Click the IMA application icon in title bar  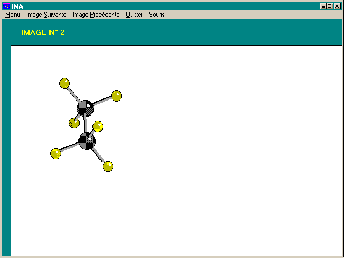pos(6,6)
